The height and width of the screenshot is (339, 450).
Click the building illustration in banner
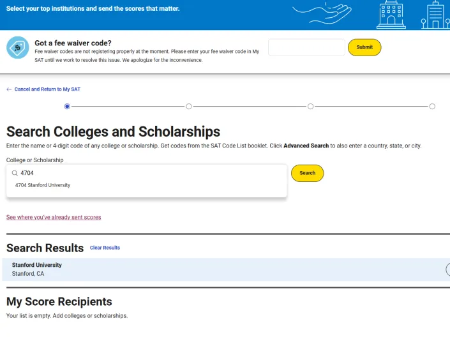tap(391, 14)
